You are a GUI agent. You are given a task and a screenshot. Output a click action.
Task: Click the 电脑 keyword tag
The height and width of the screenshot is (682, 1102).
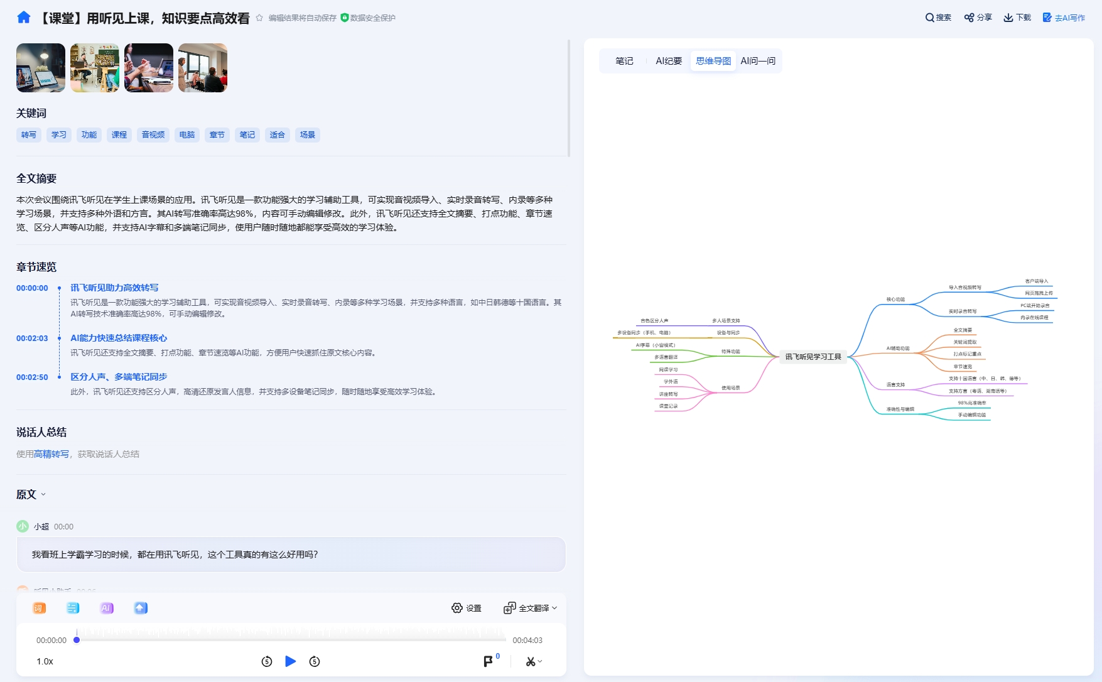point(187,135)
